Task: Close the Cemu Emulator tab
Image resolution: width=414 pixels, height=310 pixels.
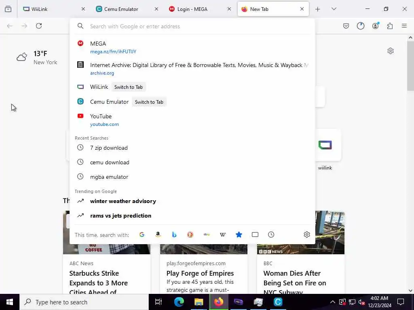Action: (156, 9)
